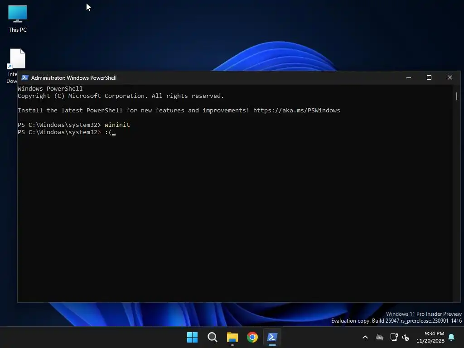This screenshot has width=464, height=348.
Task: Click the 'wininit' command text
Action: pos(117,125)
